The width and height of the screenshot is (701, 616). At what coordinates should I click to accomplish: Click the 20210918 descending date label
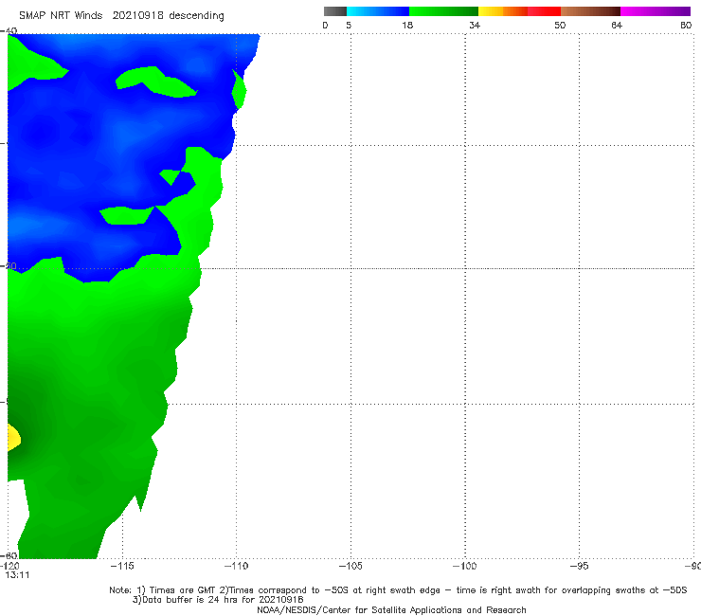tap(168, 16)
